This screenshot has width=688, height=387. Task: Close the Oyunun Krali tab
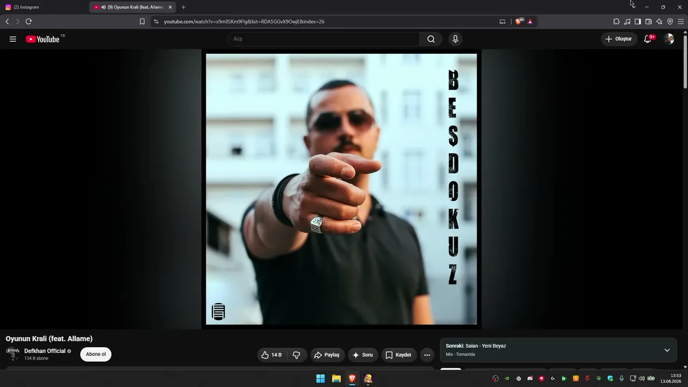(170, 7)
